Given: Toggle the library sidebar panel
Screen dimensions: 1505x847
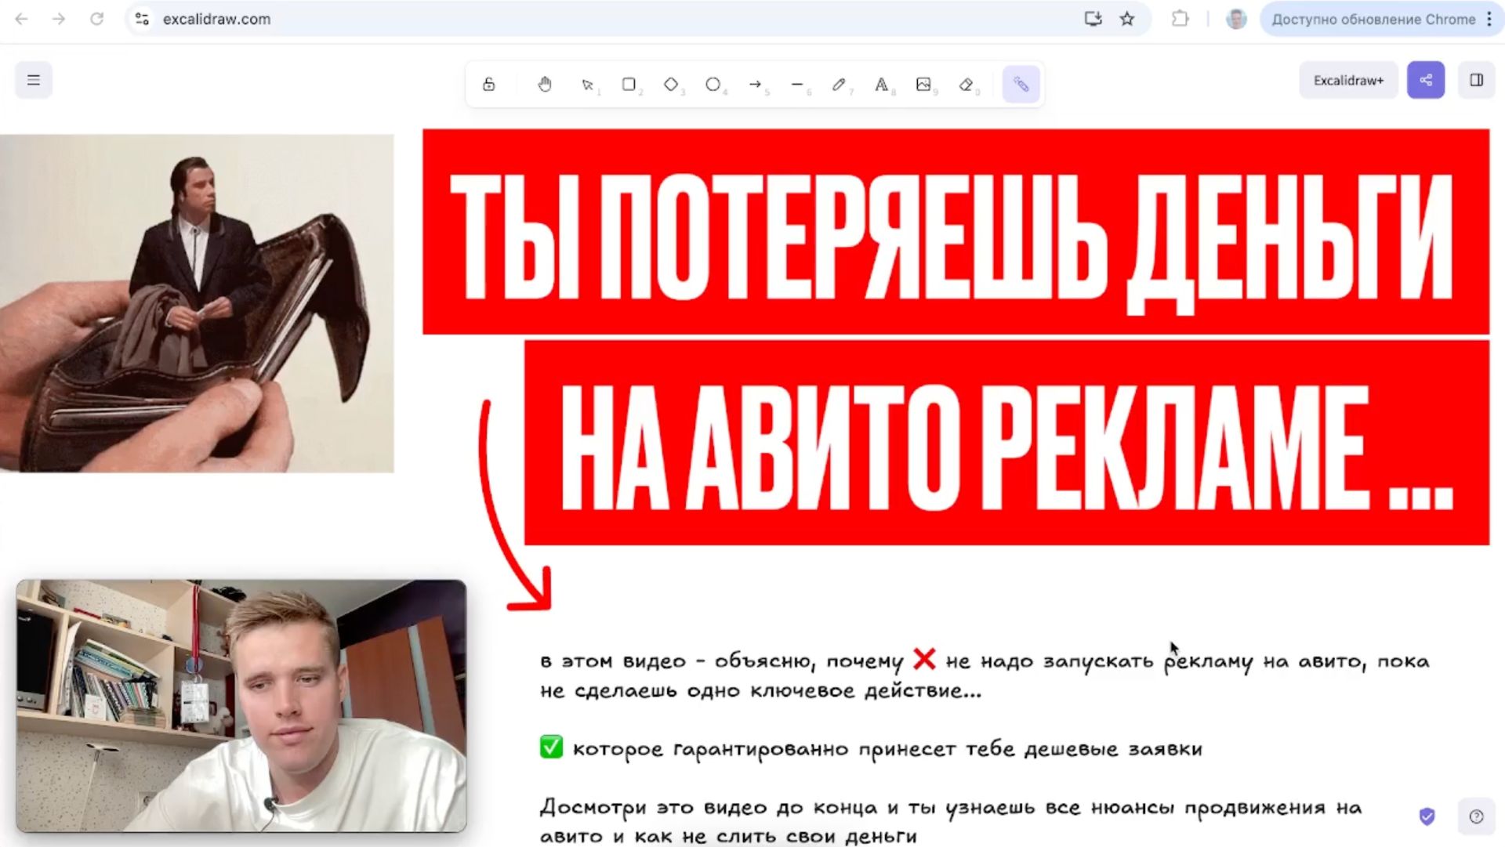Looking at the screenshot, I should 1477,80.
